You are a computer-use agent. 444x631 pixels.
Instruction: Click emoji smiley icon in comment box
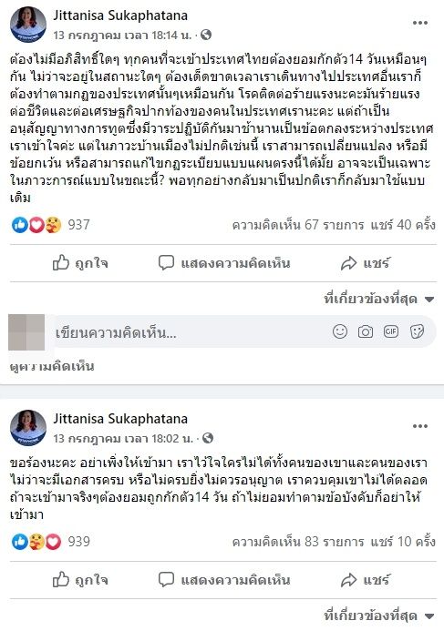coord(340,331)
